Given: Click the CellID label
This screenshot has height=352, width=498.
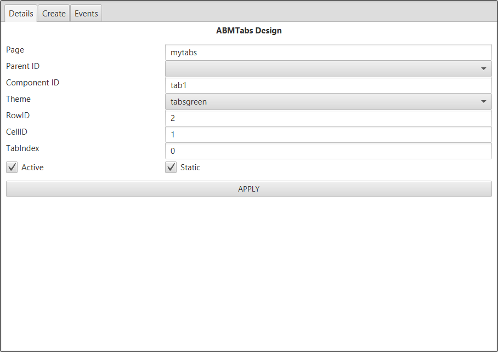Looking at the screenshot, I should [x=16, y=132].
